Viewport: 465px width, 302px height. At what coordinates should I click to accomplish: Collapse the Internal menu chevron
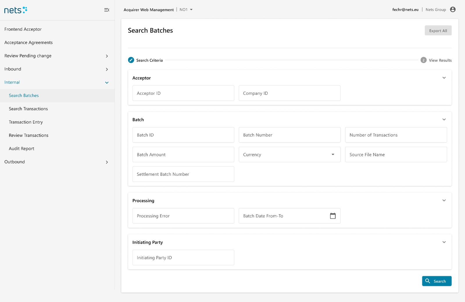click(x=107, y=83)
